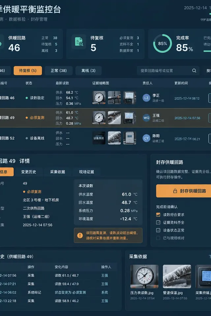The image size is (211, 316).
Task: Select the 正常 (38) filter tab
Action: (x=59, y=70)
